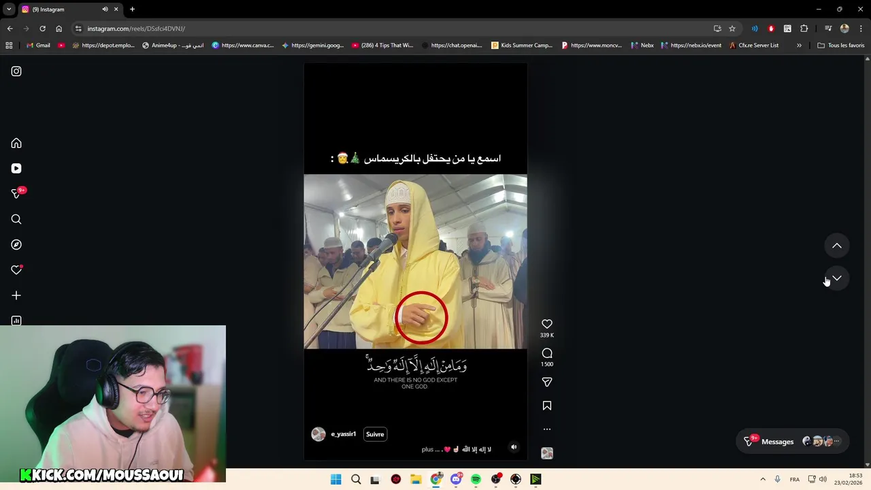Expand caption with 'plus' link

427,449
